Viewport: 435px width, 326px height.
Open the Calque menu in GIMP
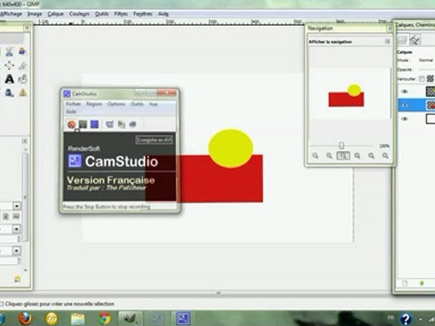tap(55, 14)
